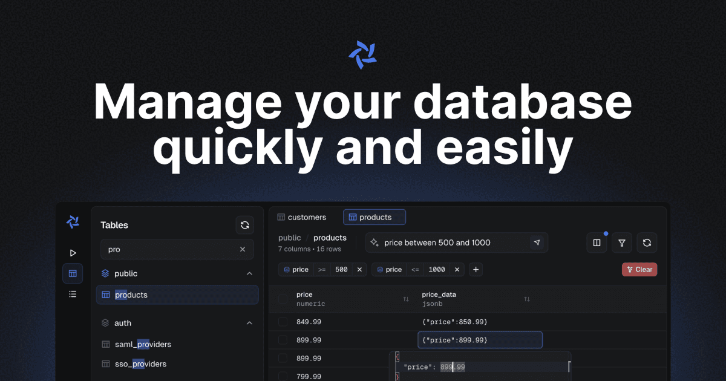Select the Tables icon in the left sidebar

(73, 273)
